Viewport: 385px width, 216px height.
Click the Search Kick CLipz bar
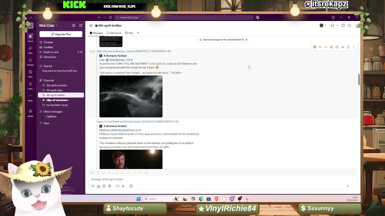(184, 17)
